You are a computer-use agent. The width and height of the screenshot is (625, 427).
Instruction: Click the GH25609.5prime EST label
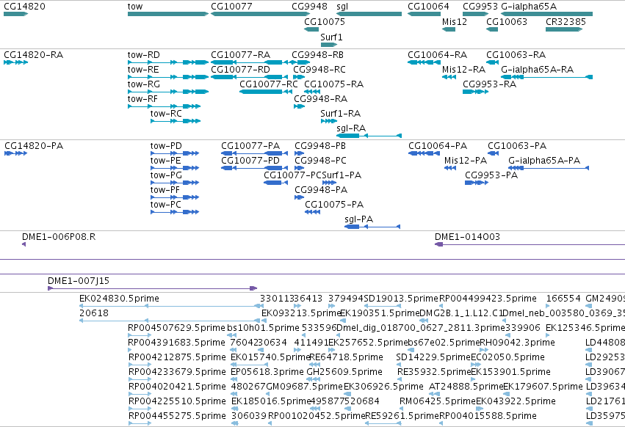click(344, 372)
